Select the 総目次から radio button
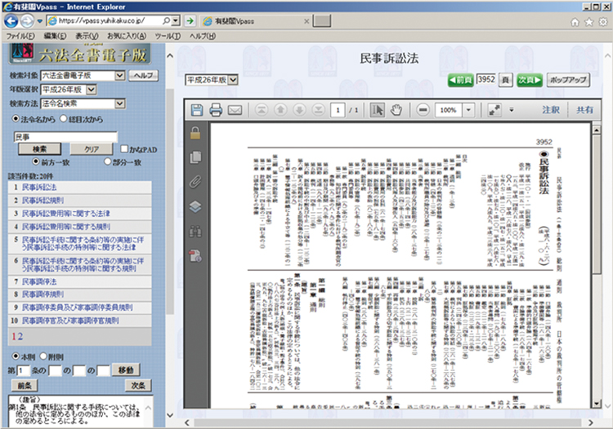 coord(64,118)
